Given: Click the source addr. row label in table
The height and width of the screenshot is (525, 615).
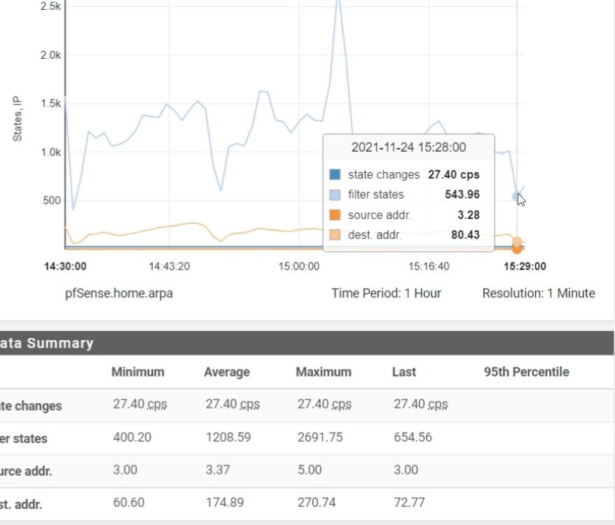Looking at the screenshot, I should (x=26, y=471).
